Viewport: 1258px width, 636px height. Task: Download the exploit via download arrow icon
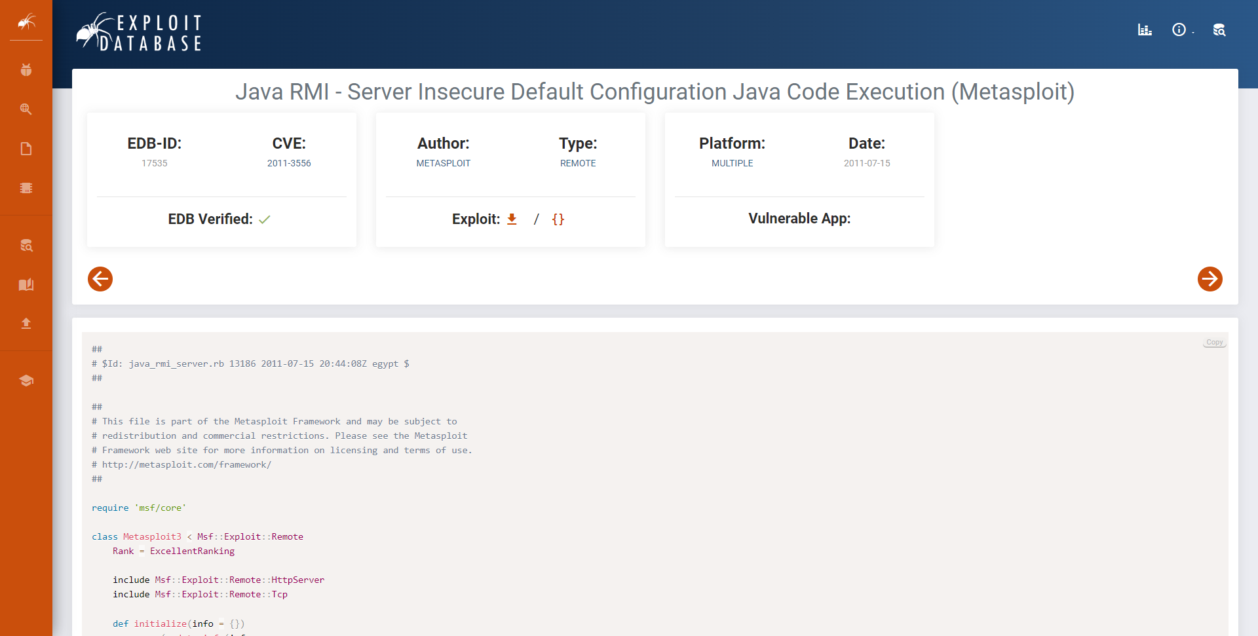(x=512, y=219)
